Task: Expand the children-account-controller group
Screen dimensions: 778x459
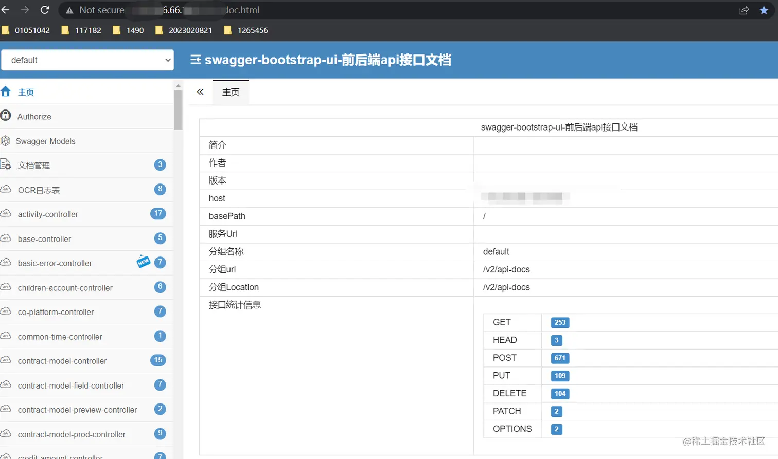Action: (x=86, y=287)
